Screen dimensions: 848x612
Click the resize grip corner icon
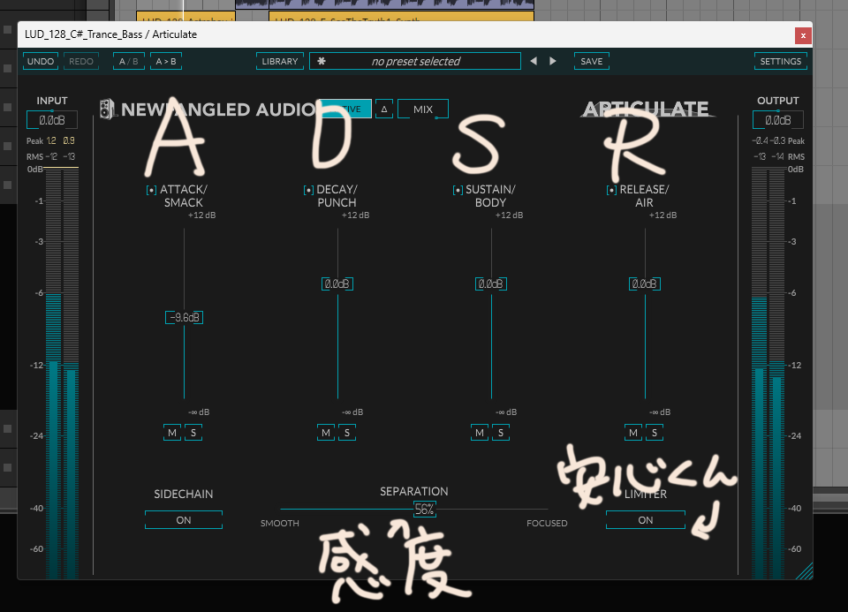point(804,571)
